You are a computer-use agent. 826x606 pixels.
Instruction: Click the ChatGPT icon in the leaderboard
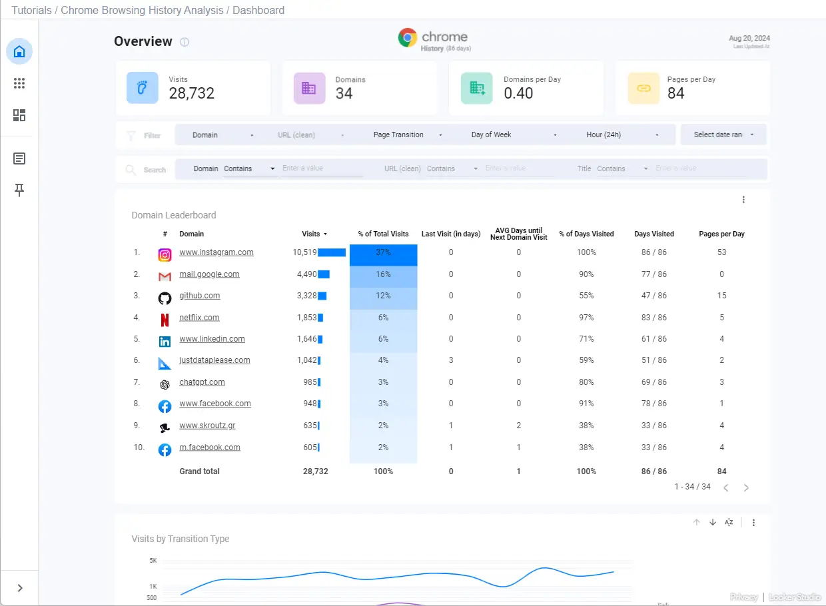point(165,385)
